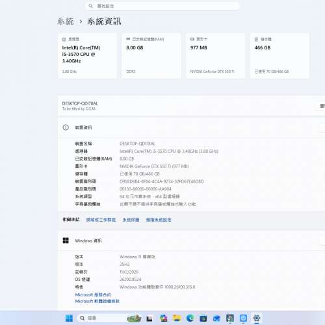Open 網域或工作群組 related link
Screen dimensions: 325x325
(x=101, y=220)
